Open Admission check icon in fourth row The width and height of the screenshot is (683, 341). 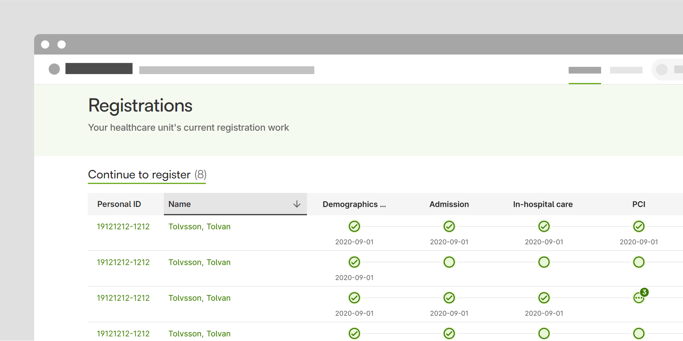(449, 334)
